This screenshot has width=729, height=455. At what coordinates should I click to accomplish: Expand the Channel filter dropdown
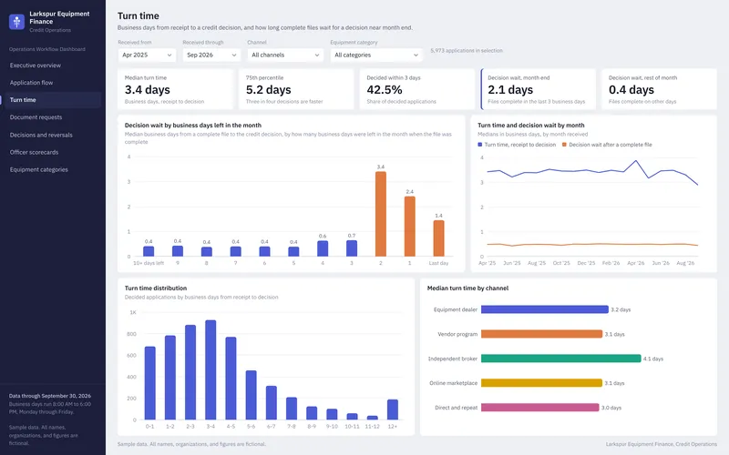coord(285,55)
